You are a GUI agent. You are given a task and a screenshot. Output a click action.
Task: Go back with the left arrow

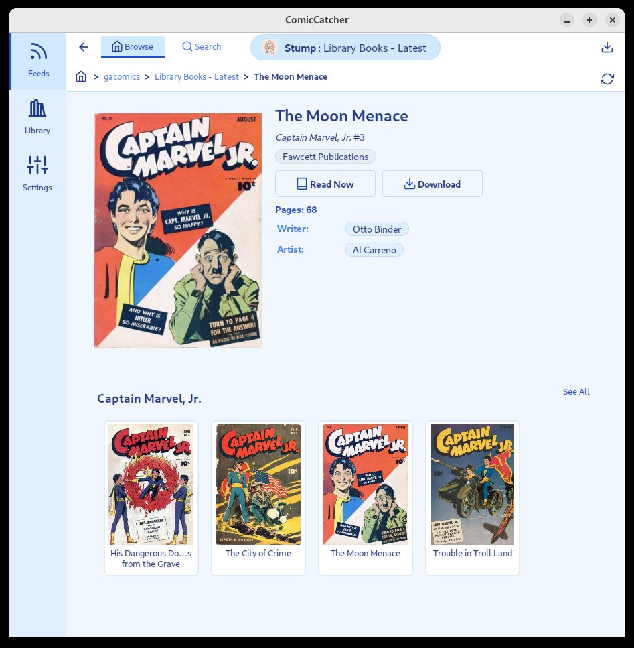(x=84, y=47)
